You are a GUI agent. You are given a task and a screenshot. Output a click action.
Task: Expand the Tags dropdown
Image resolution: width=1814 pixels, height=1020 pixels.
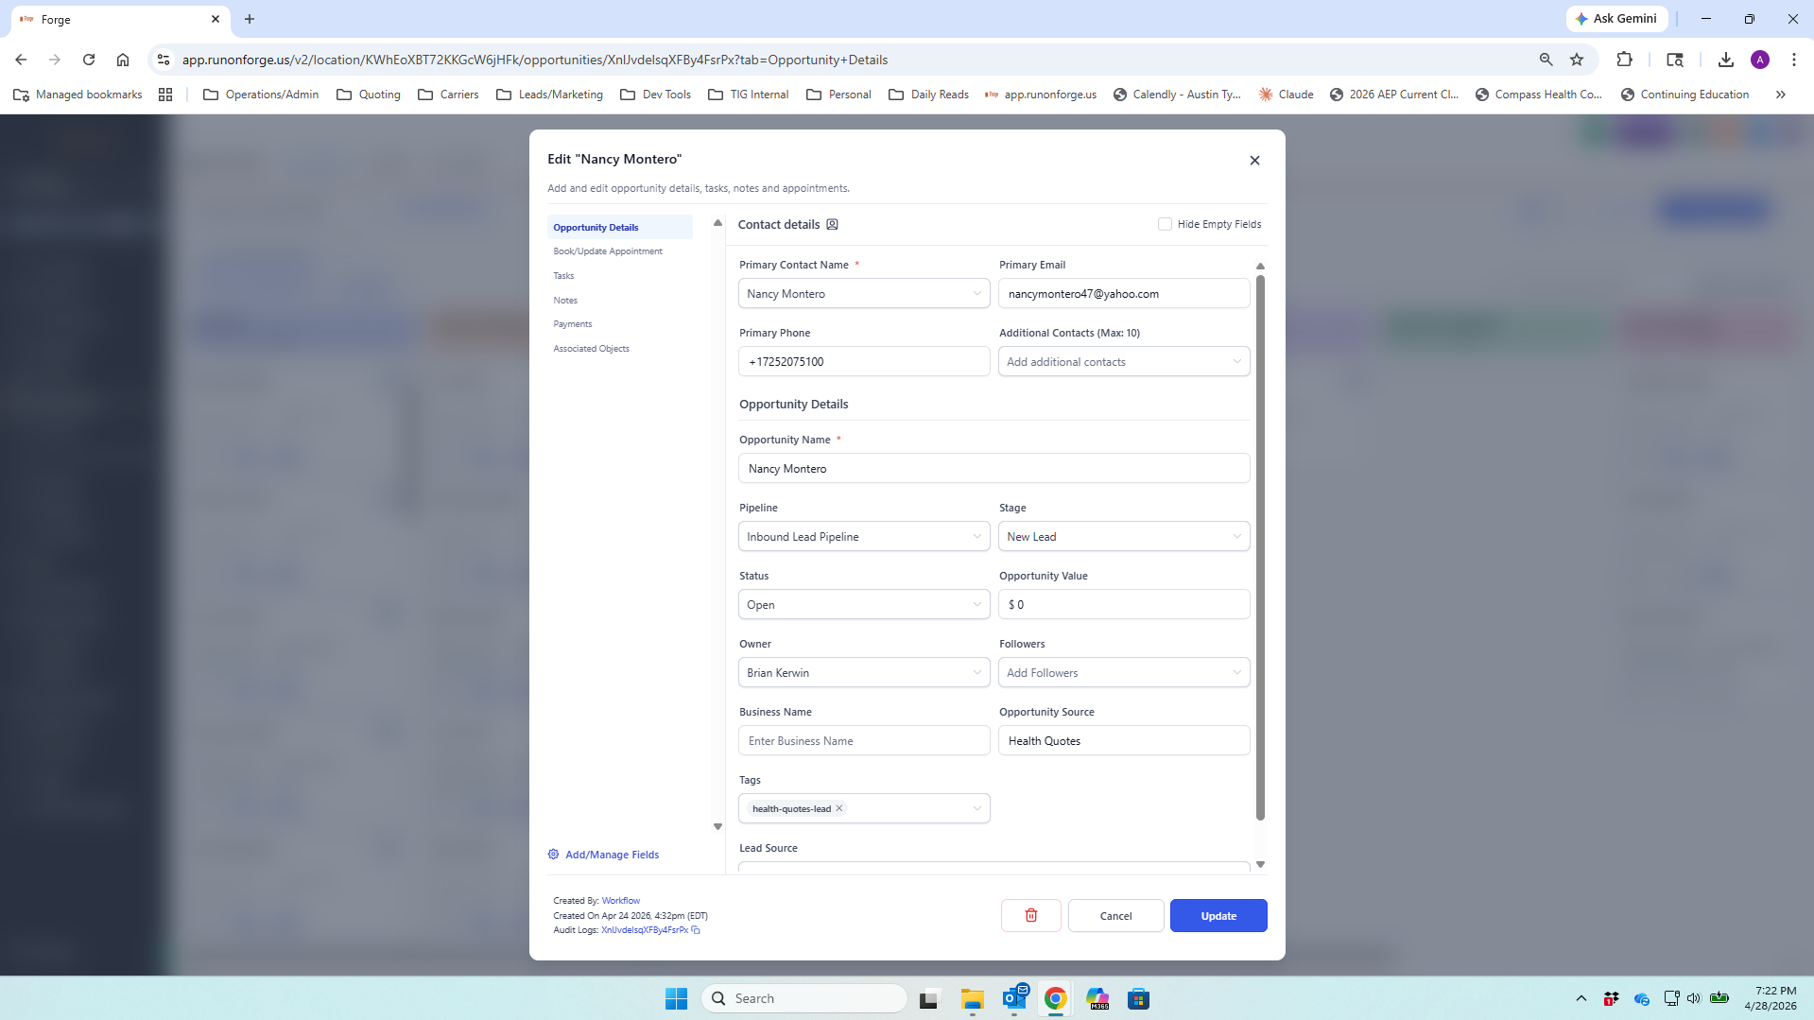click(x=976, y=808)
